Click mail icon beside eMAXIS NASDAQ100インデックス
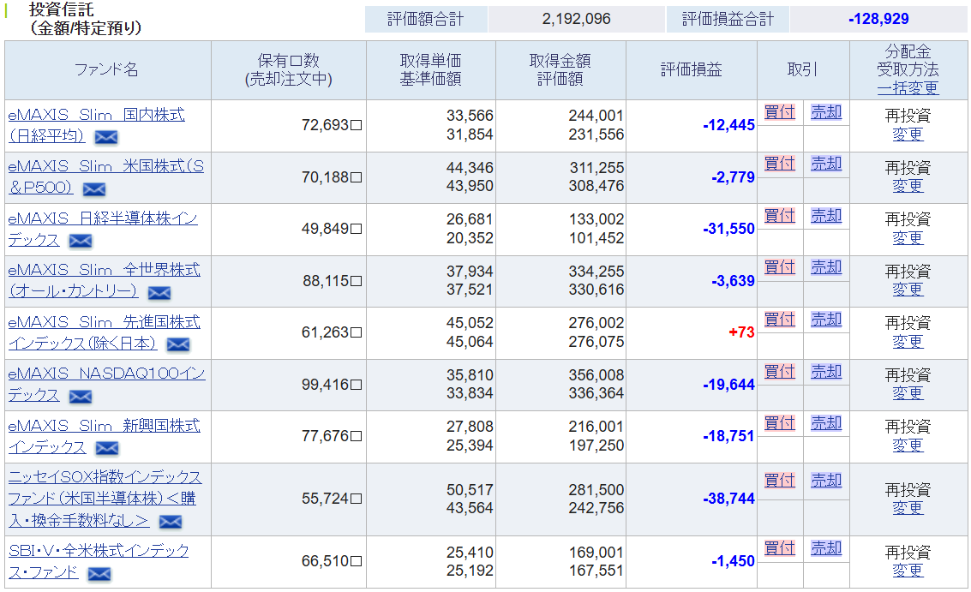971x592 pixels. [x=81, y=397]
